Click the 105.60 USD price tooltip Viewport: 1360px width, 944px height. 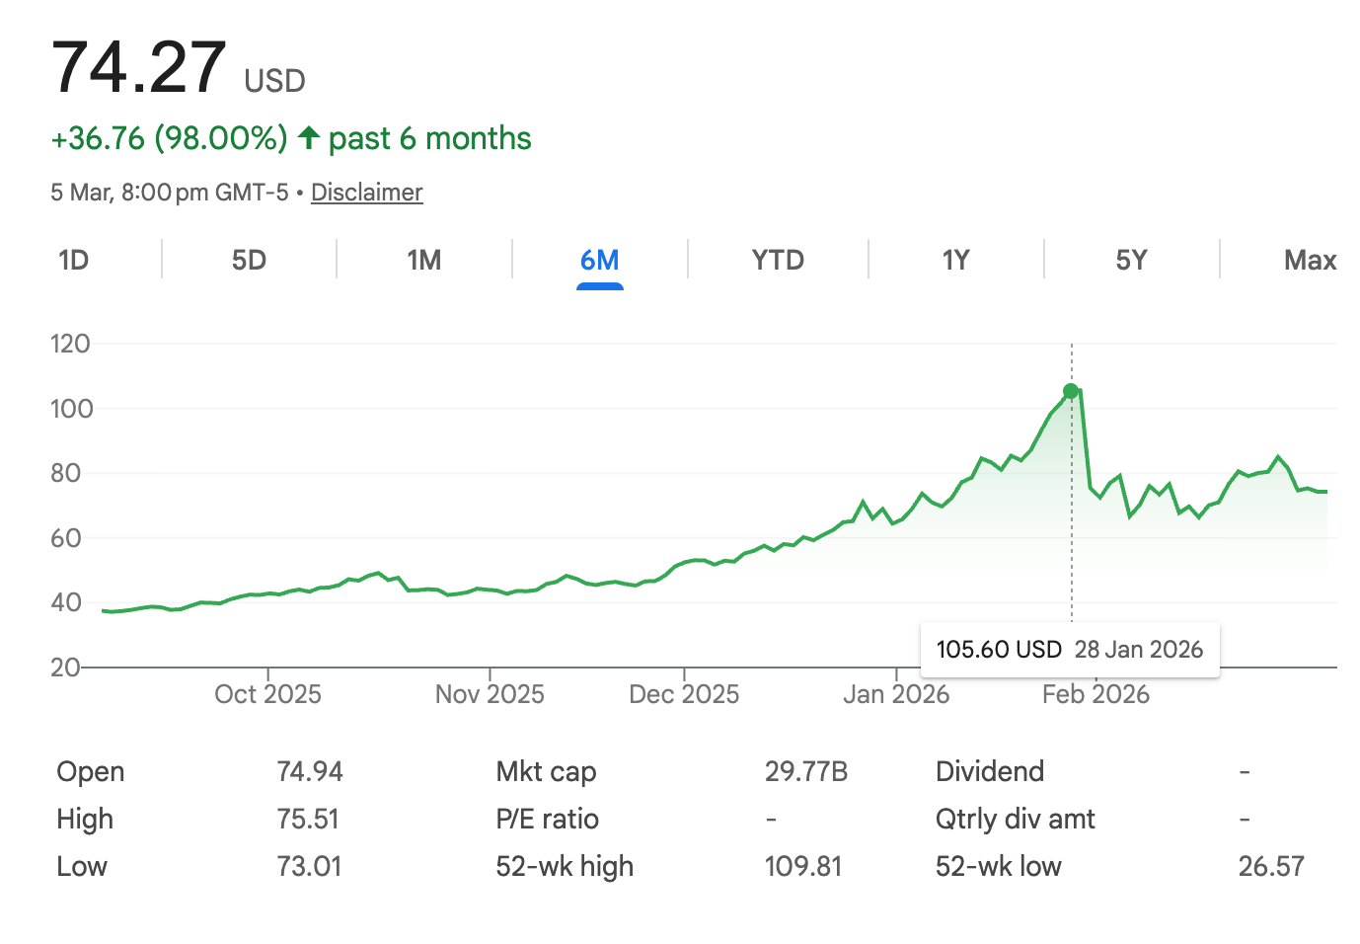tap(1070, 650)
